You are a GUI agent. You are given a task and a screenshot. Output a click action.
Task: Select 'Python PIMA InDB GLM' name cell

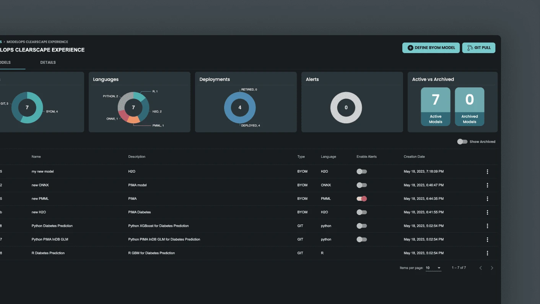pos(50,239)
